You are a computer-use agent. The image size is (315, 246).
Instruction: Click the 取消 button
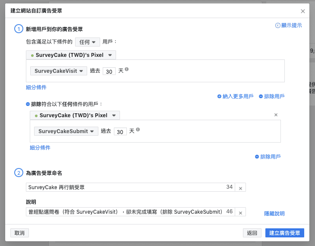point(20,233)
